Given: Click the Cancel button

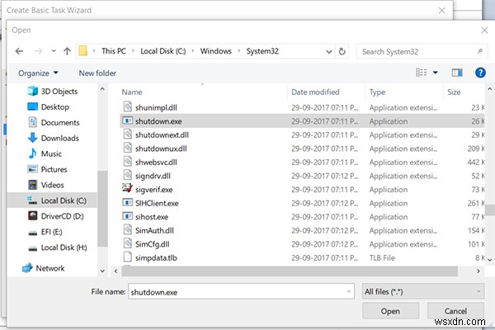Looking at the screenshot, I should (452, 311).
